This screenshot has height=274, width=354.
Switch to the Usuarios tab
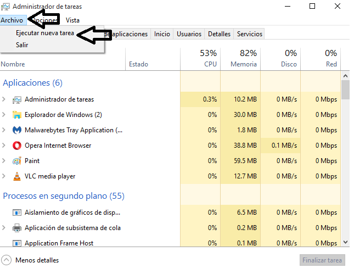coord(189,34)
